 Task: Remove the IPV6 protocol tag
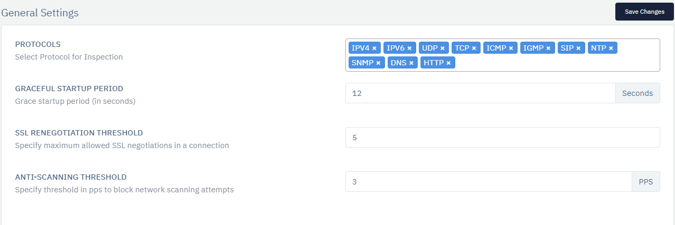click(409, 48)
